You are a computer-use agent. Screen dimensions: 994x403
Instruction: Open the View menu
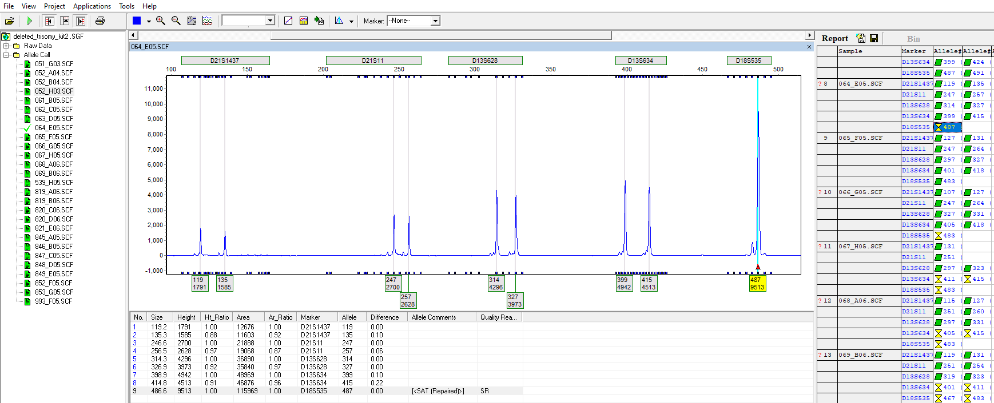29,6
